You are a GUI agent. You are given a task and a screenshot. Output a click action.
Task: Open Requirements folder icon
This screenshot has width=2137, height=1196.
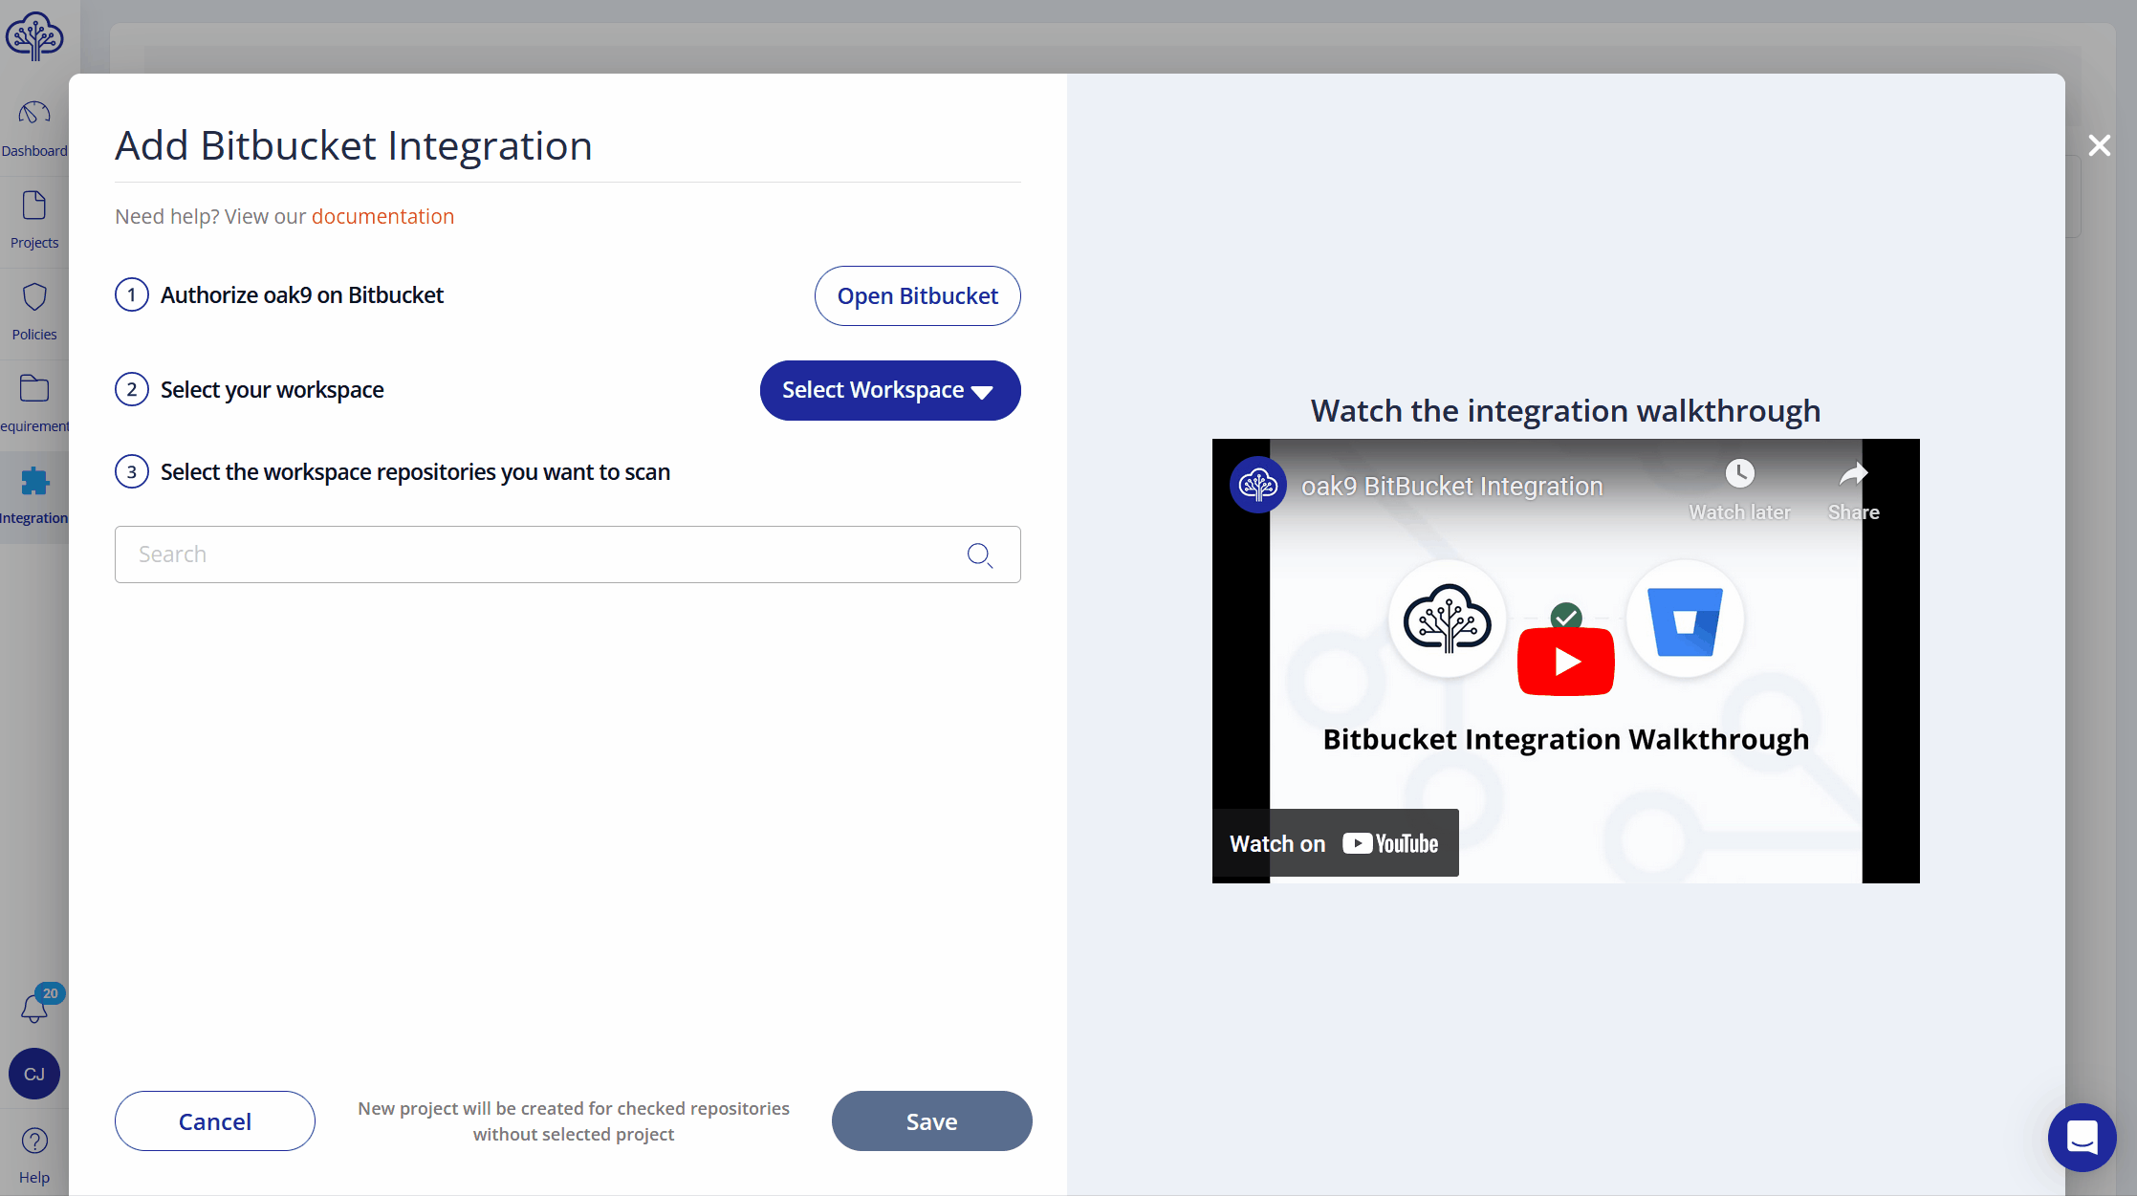click(x=34, y=389)
